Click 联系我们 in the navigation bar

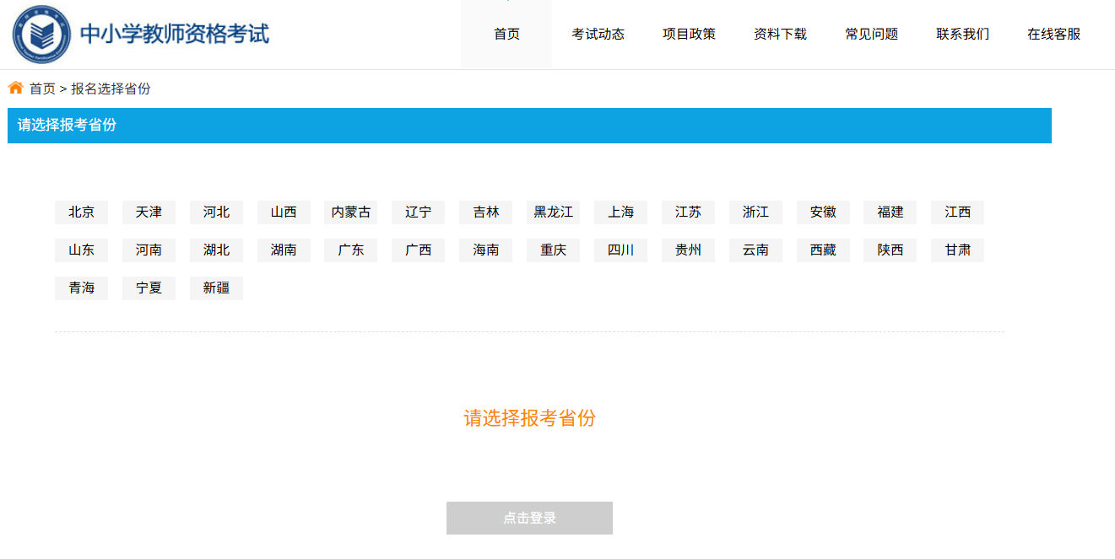(x=962, y=35)
